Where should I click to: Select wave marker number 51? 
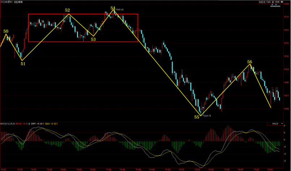pos(23,64)
